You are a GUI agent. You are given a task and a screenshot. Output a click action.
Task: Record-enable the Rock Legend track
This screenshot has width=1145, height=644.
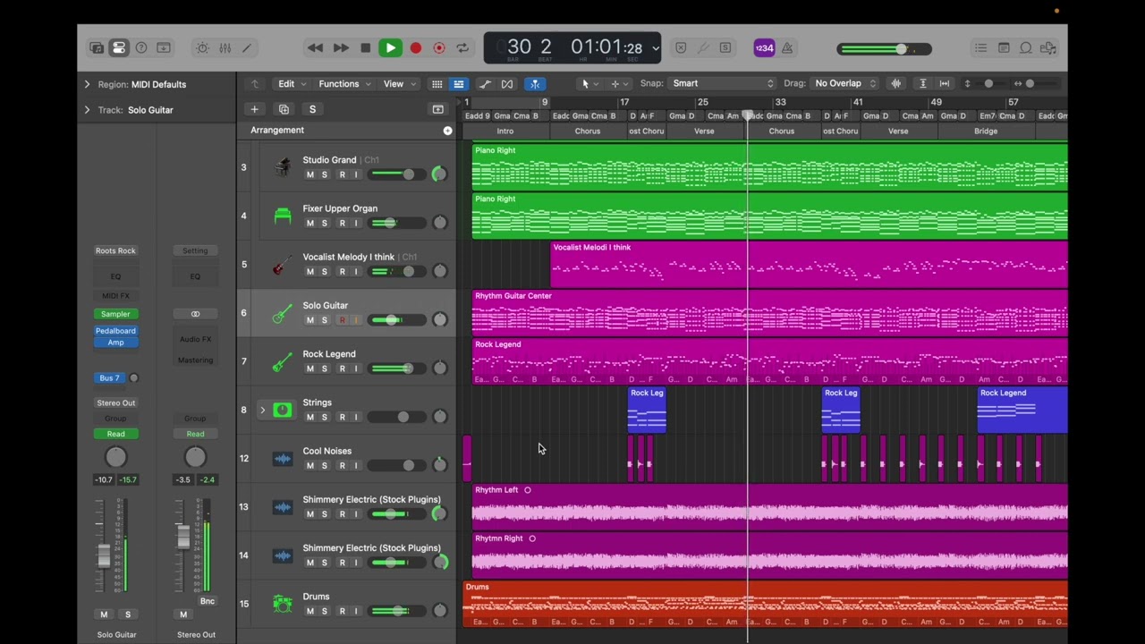pyautogui.click(x=342, y=369)
